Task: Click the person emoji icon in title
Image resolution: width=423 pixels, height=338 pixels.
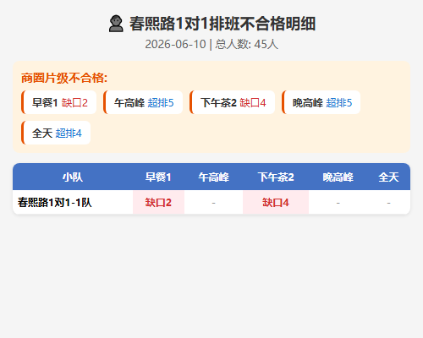Action: click(x=116, y=24)
